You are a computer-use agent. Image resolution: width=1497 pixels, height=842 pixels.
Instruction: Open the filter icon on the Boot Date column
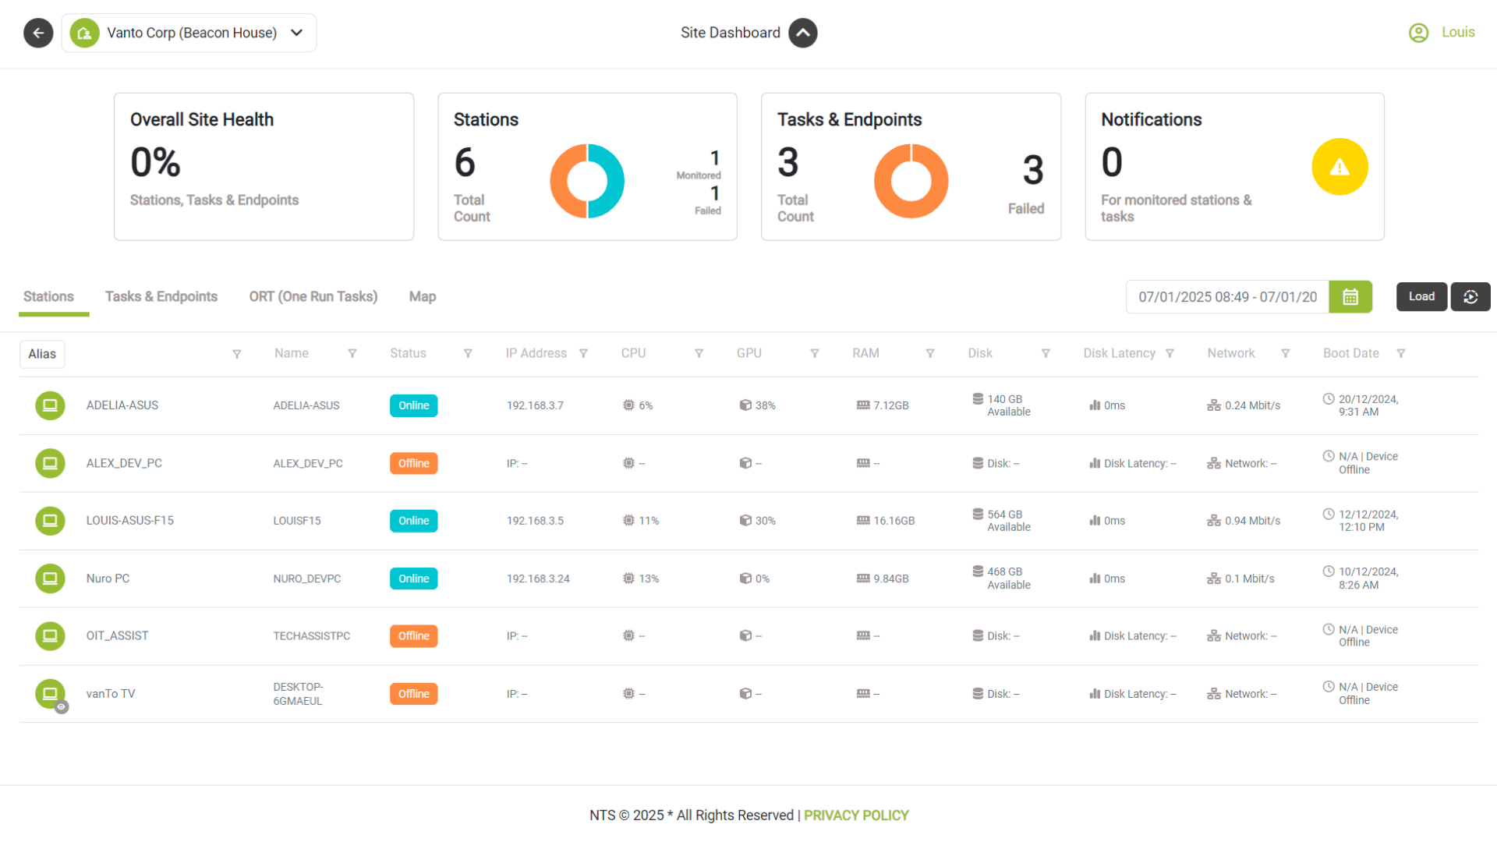[1401, 353]
